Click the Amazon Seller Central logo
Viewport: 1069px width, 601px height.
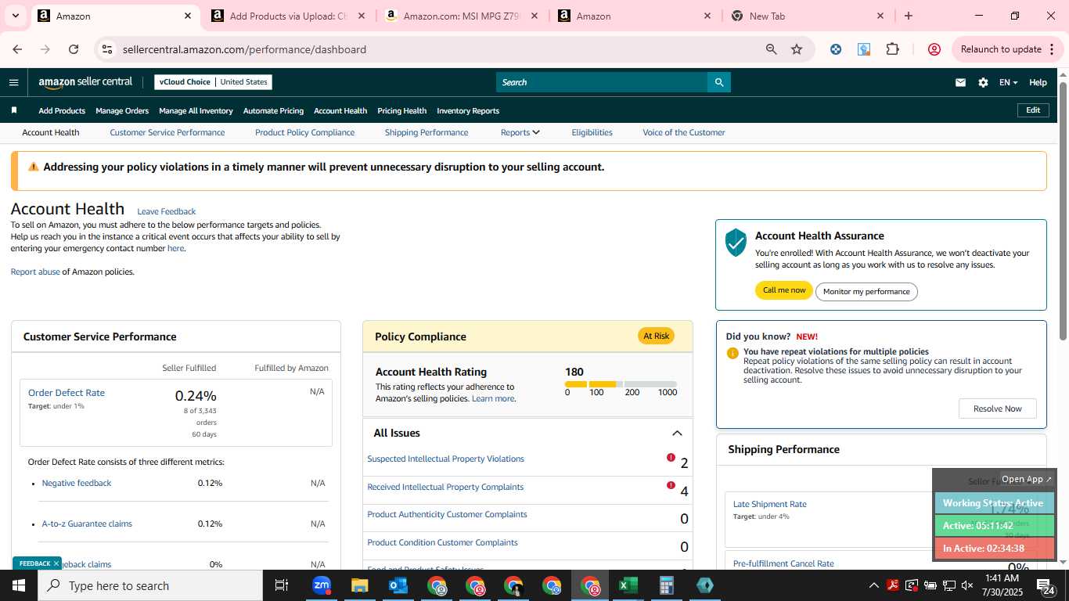click(85, 82)
